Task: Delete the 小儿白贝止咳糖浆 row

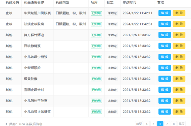Action: pyautogui.click(x=179, y=112)
